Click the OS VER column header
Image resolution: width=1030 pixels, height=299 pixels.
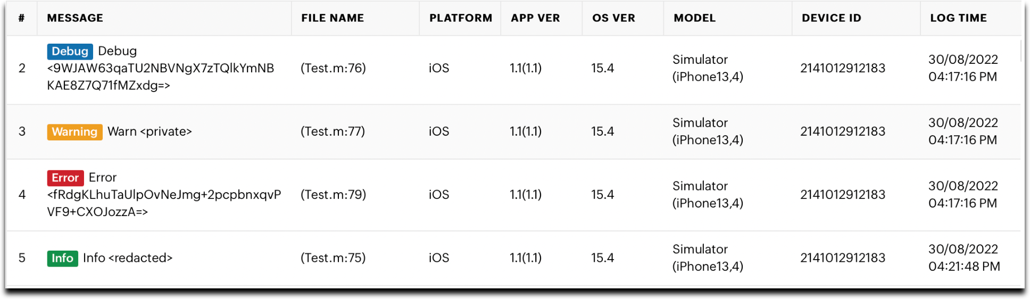613,18
